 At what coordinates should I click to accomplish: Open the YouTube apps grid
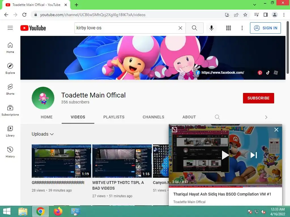[x=229, y=28]
